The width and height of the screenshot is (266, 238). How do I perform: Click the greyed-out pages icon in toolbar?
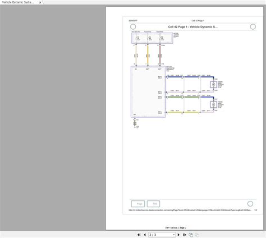[197, 235]
